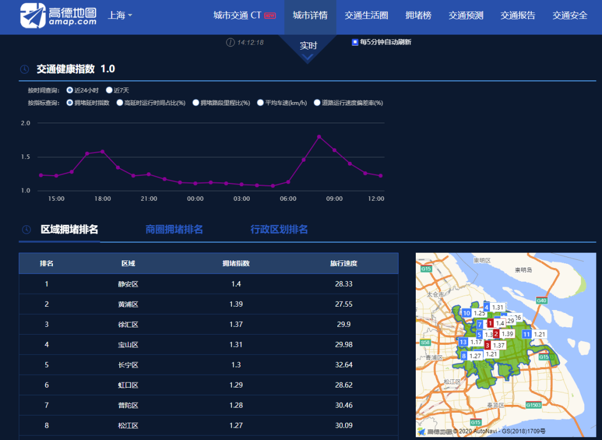Screen dimensions: 602x440
Task: Click the G1503 highway shield on map
Action: point(533,405)
